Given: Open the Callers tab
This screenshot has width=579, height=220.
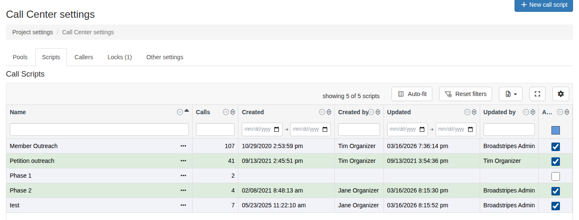Looking at the screenshot, I should click(x=84, y=57).
